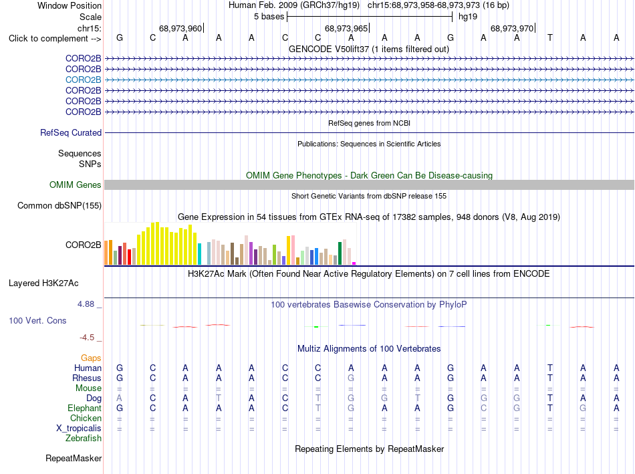Open the Layered H3K27Ac track label
Screen dimensions: 635x474
[43, 283]
